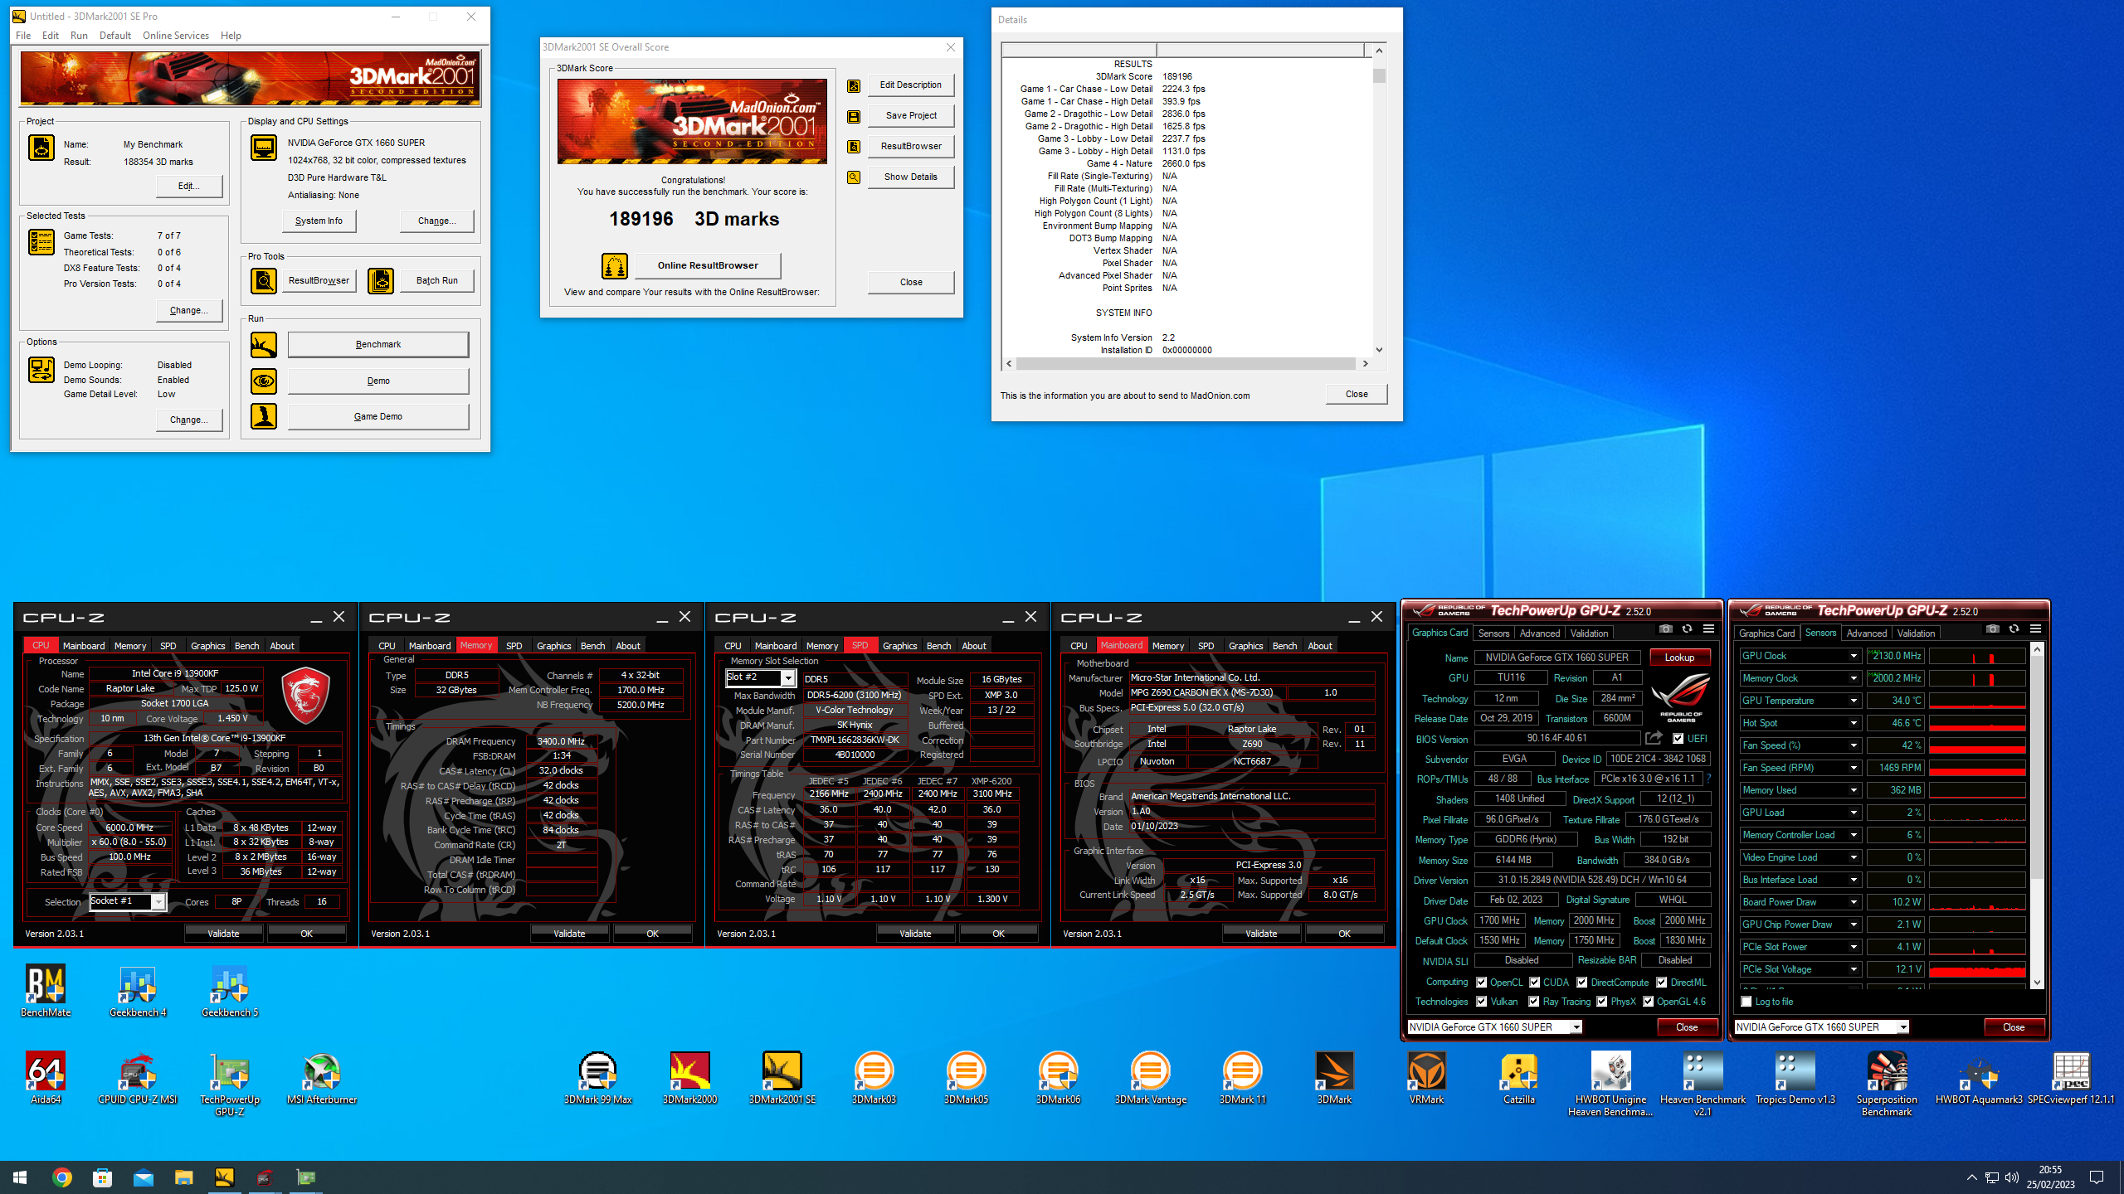Open VRMark desktop icon

(1426, 1078)
